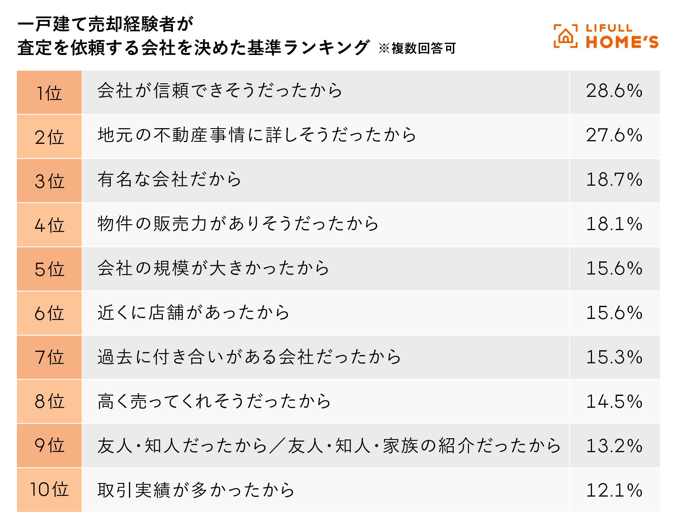Viewport: 677px width, 530px height.
Task: Click the reason 取引実績が多かったから
Action: tap(196, 490)
